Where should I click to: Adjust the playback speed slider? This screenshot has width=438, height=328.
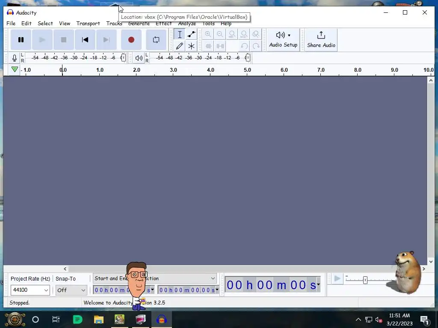[365, 280]
